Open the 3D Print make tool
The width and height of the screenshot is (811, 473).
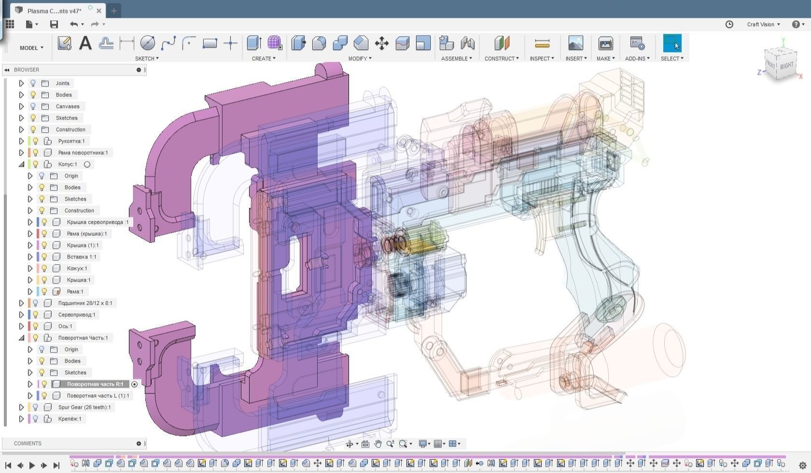[605, 43]
